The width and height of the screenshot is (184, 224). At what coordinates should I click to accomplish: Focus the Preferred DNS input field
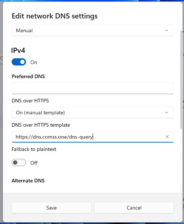[x=93, y=88]
